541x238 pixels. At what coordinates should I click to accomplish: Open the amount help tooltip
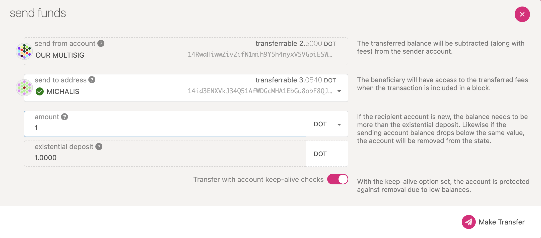(64, 116)
